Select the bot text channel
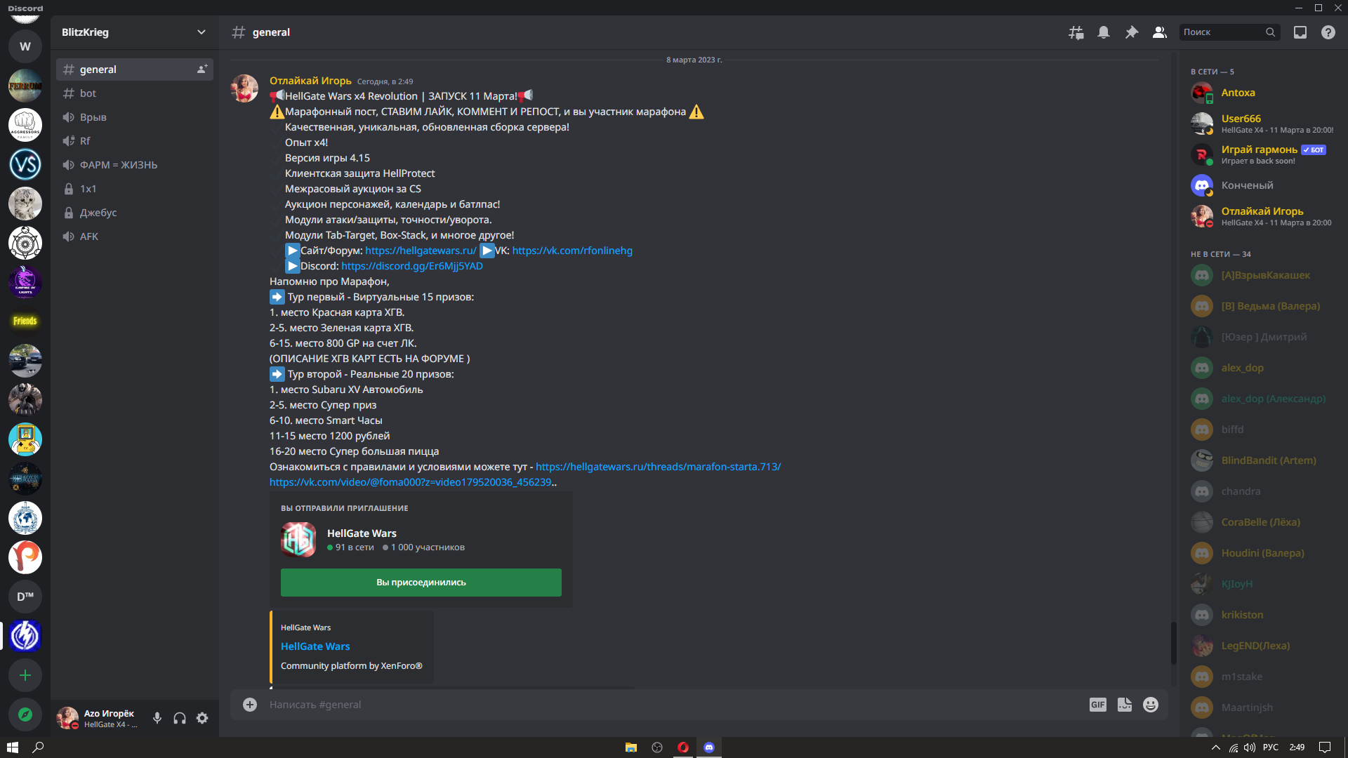 [x=135, y=93]
